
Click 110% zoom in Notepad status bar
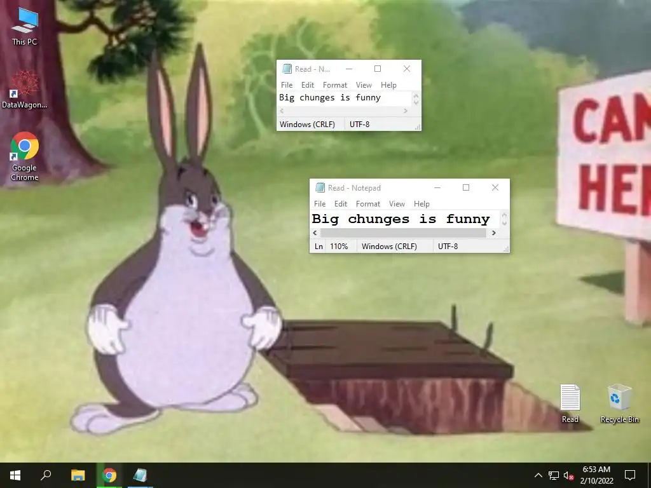tap(339, 247)
